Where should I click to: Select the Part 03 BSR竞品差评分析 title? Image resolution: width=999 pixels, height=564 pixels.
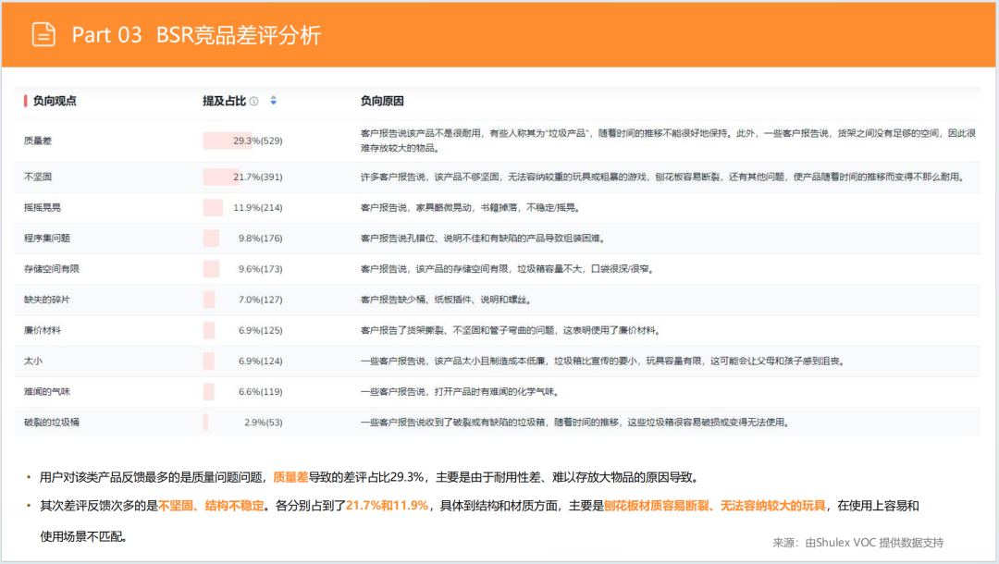point(197,34)
